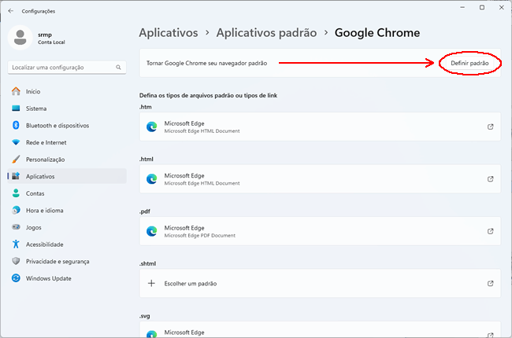The height and width of the screenshot is (338, 512).
Task: Click the external-link icon on .shtml row
Action: tap(490, 283)
